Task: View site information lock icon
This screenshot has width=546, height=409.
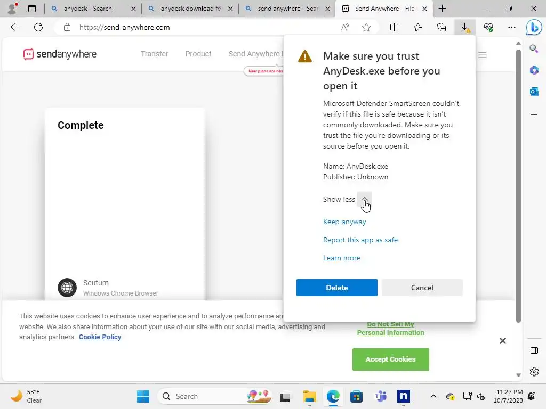Action: [67, 27]
